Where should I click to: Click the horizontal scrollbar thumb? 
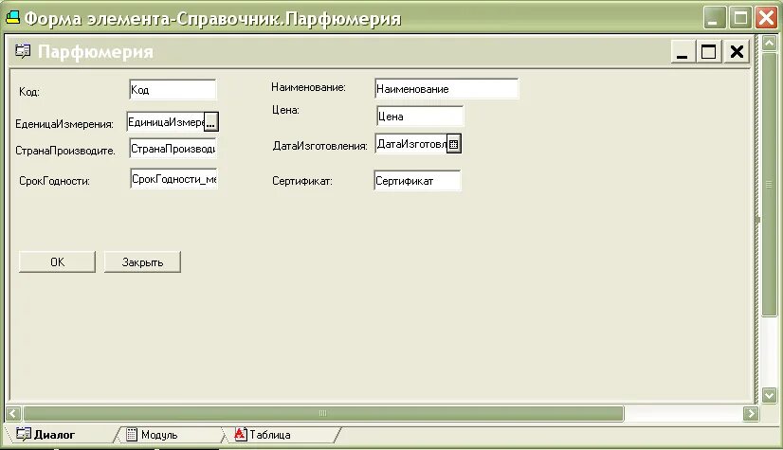coord(323,413)
